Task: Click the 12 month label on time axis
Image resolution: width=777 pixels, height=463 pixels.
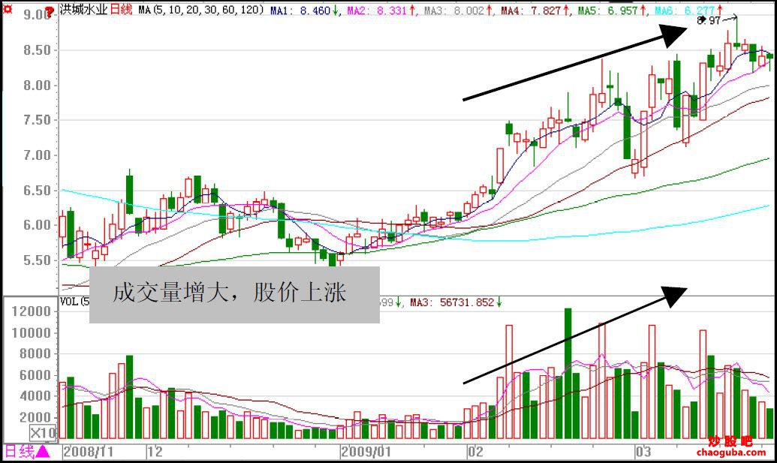Action: pyautogui.click(x=155, y=452)
